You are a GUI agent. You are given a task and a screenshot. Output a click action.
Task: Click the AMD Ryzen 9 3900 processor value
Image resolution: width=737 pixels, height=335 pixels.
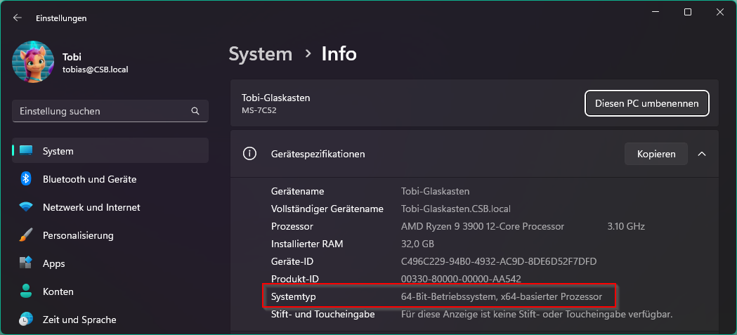tap(483, 226)
